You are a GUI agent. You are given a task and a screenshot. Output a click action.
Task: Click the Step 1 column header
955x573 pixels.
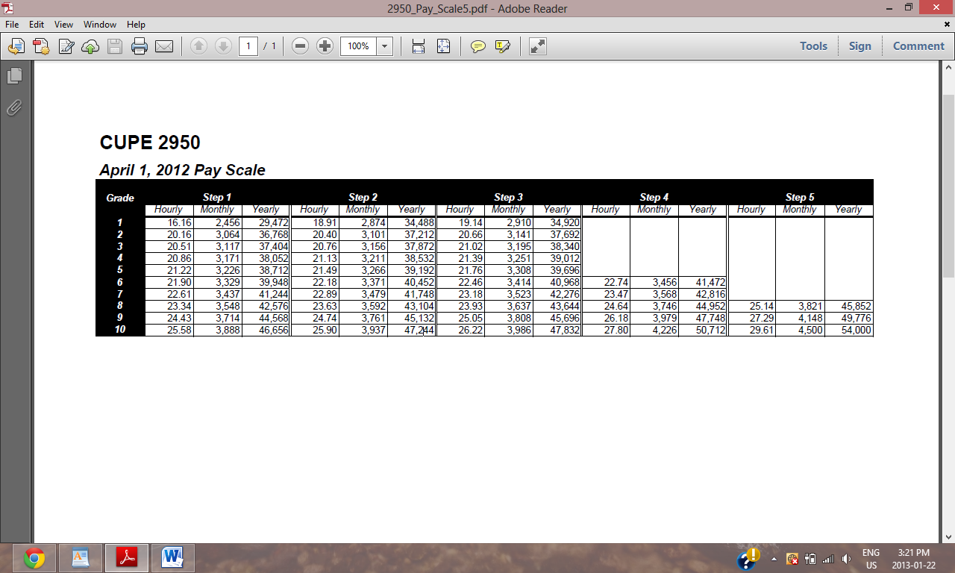click(x=217, y=197)
